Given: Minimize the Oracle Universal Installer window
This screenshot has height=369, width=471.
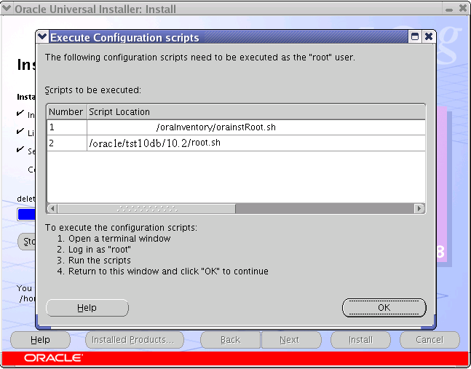Looking at the screenshot, I should pyautogui.click(x=449, y=9).
